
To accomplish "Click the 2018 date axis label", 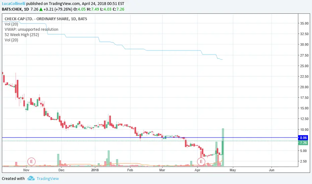I will coord(95,170).
